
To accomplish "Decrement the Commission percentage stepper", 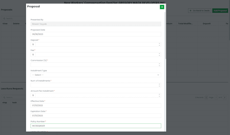I will tap(159, 66).
